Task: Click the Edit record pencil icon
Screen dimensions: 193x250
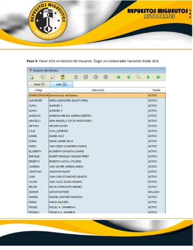Action: point(43,77)
